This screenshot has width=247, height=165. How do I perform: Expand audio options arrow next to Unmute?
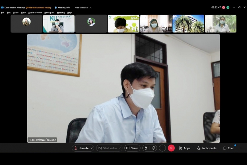click(91, 148)
